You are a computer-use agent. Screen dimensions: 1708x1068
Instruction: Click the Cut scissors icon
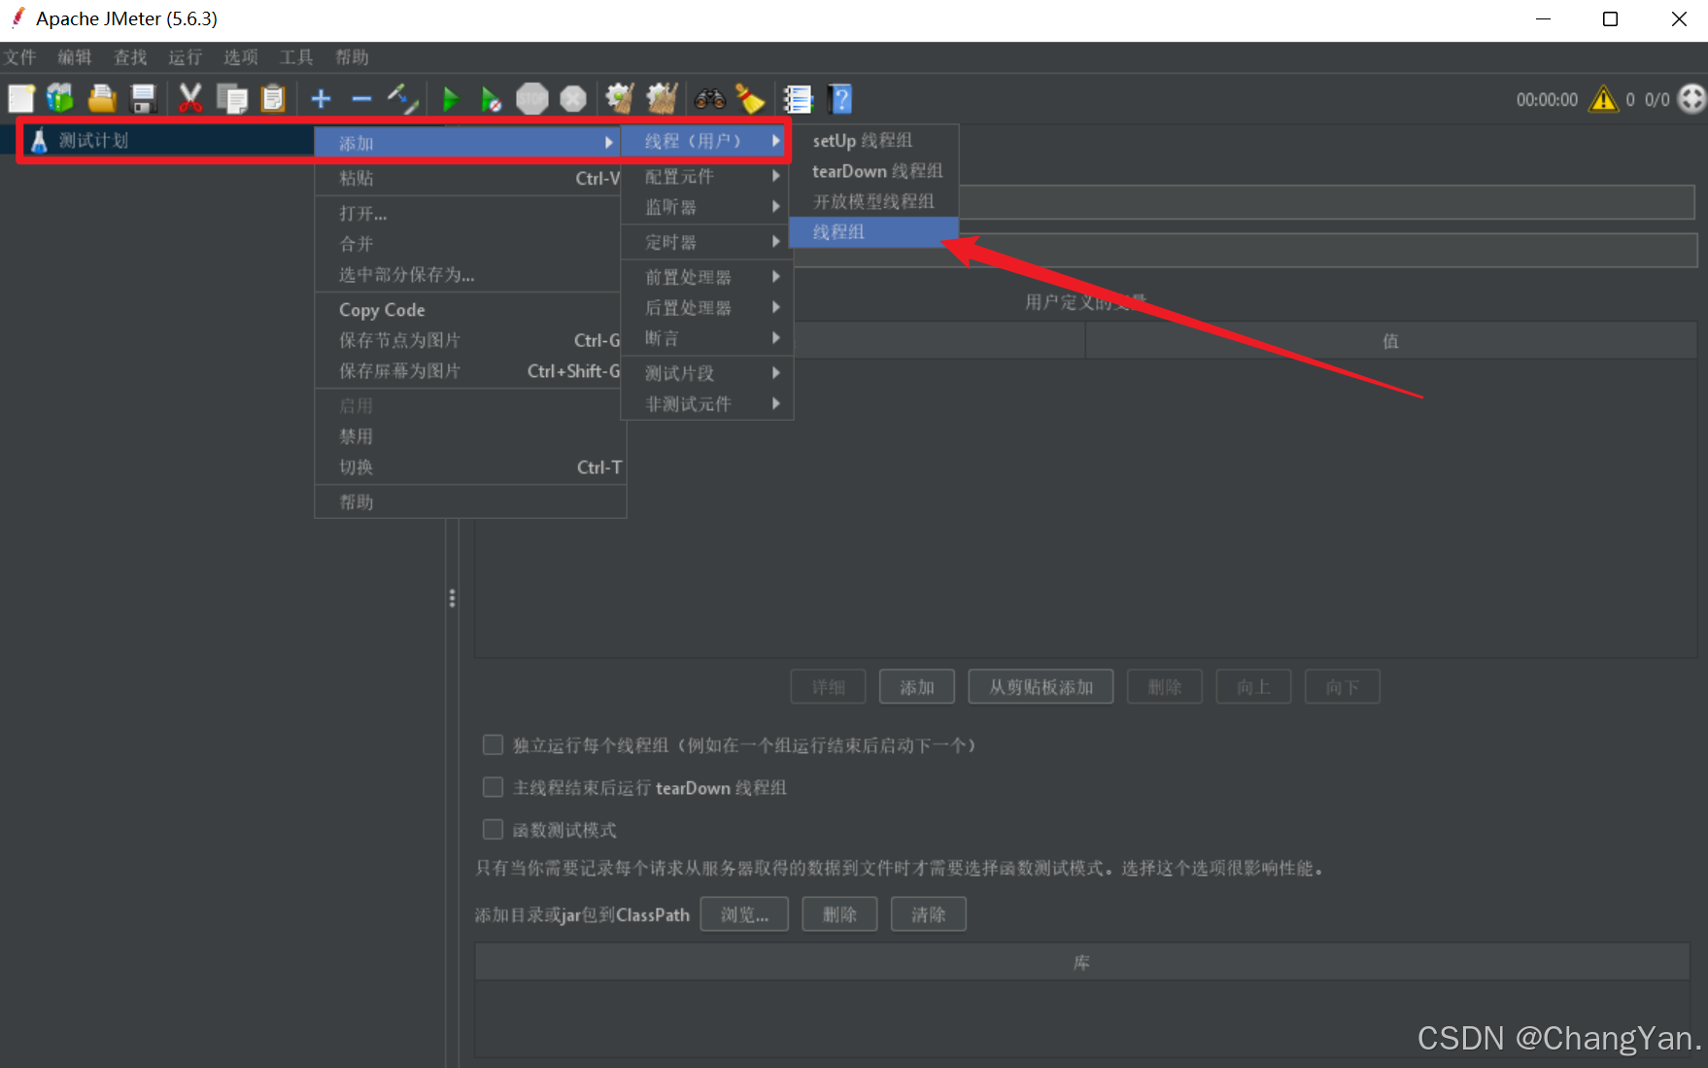coord(190,98)
